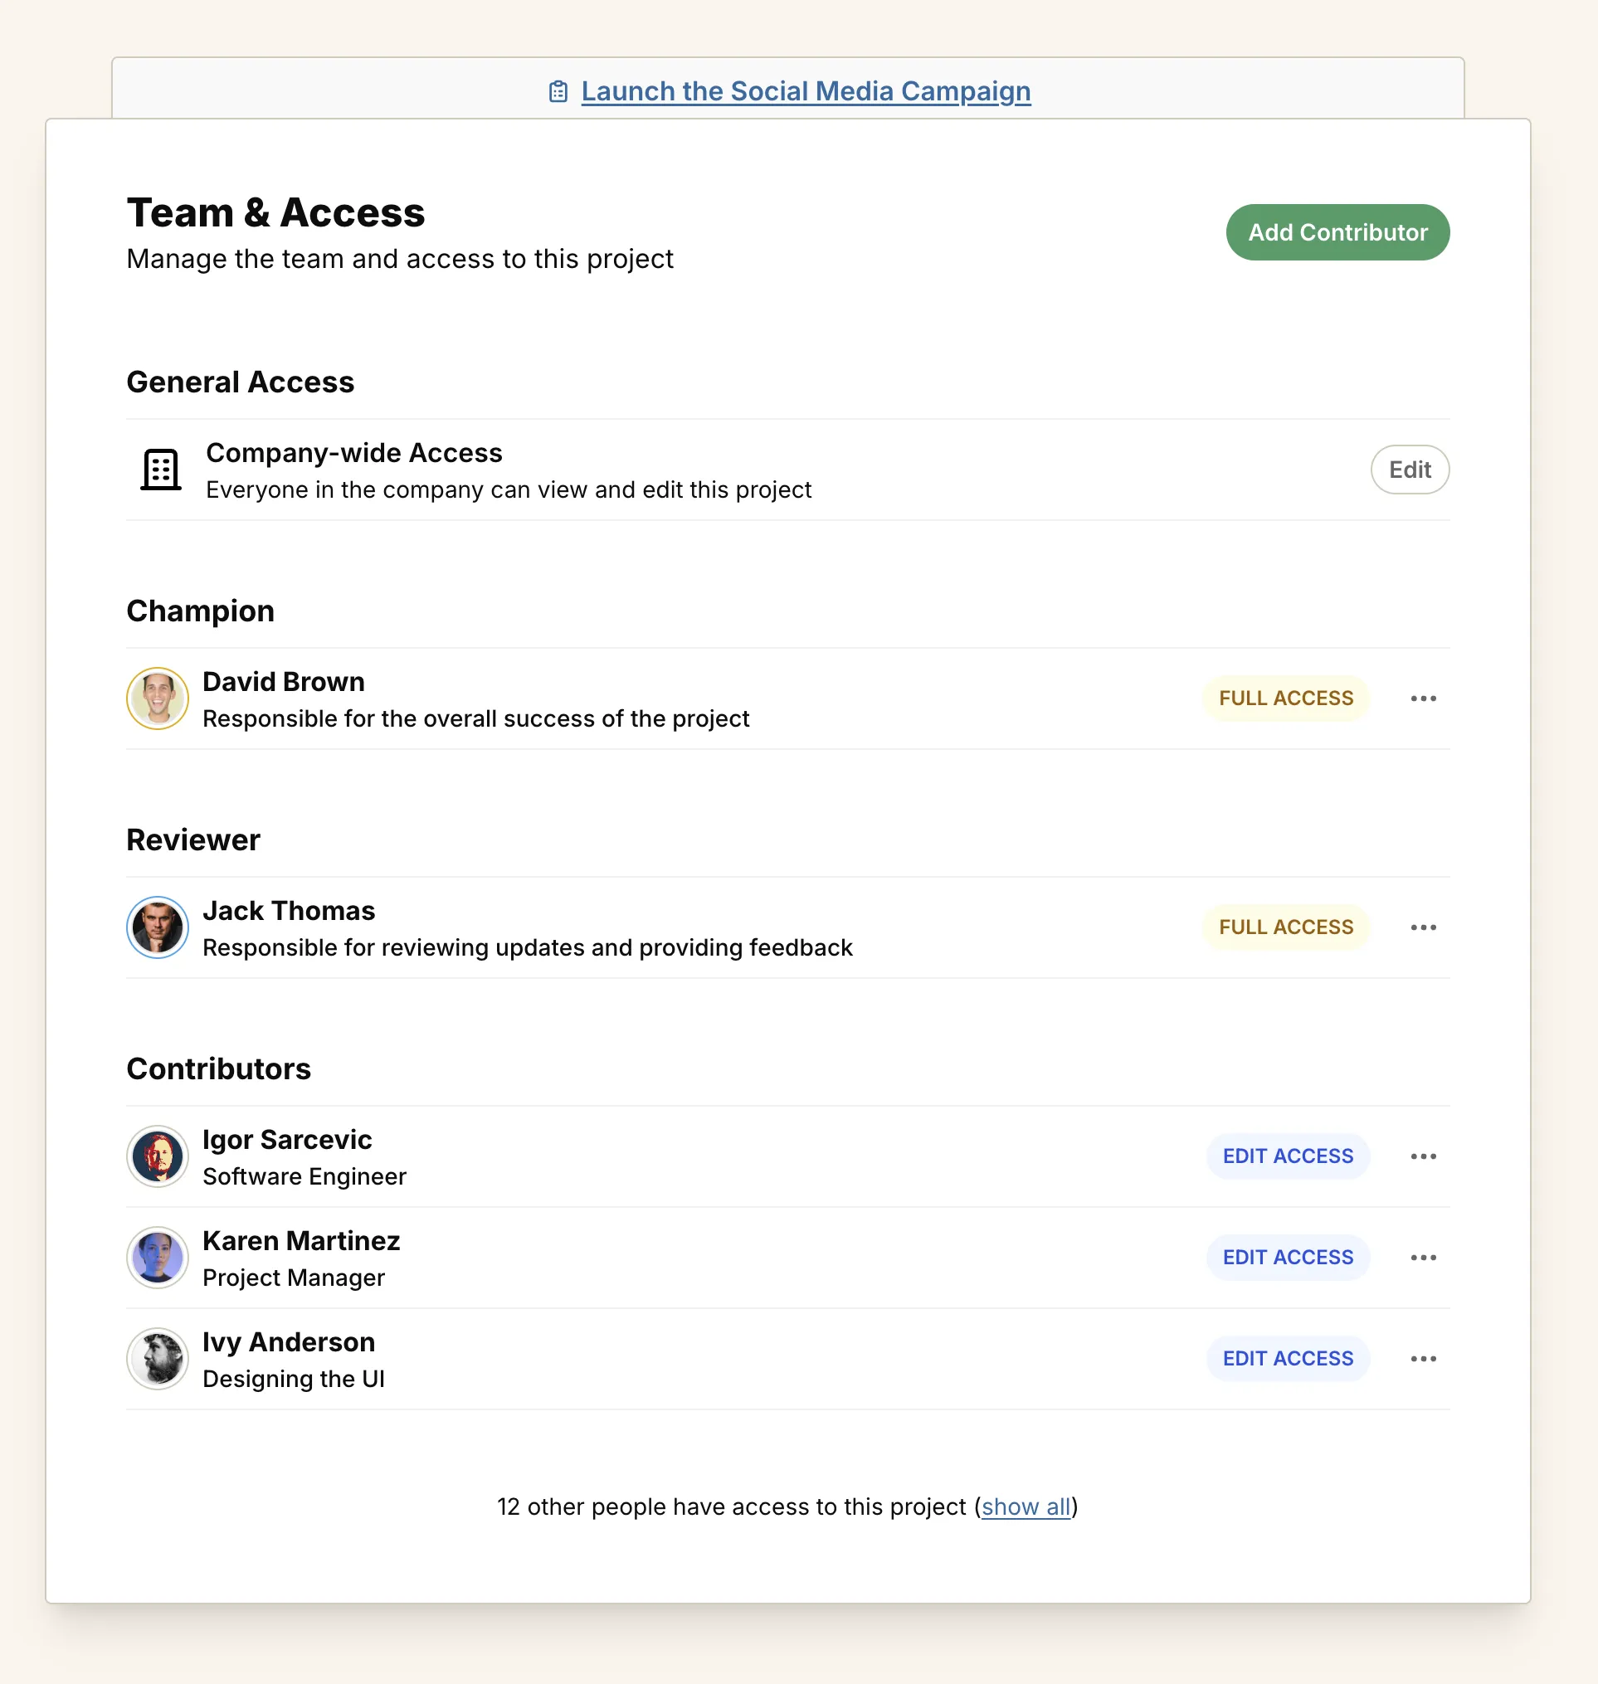
Task: Click the Add Contributor button
Action: pos(1337,231)
